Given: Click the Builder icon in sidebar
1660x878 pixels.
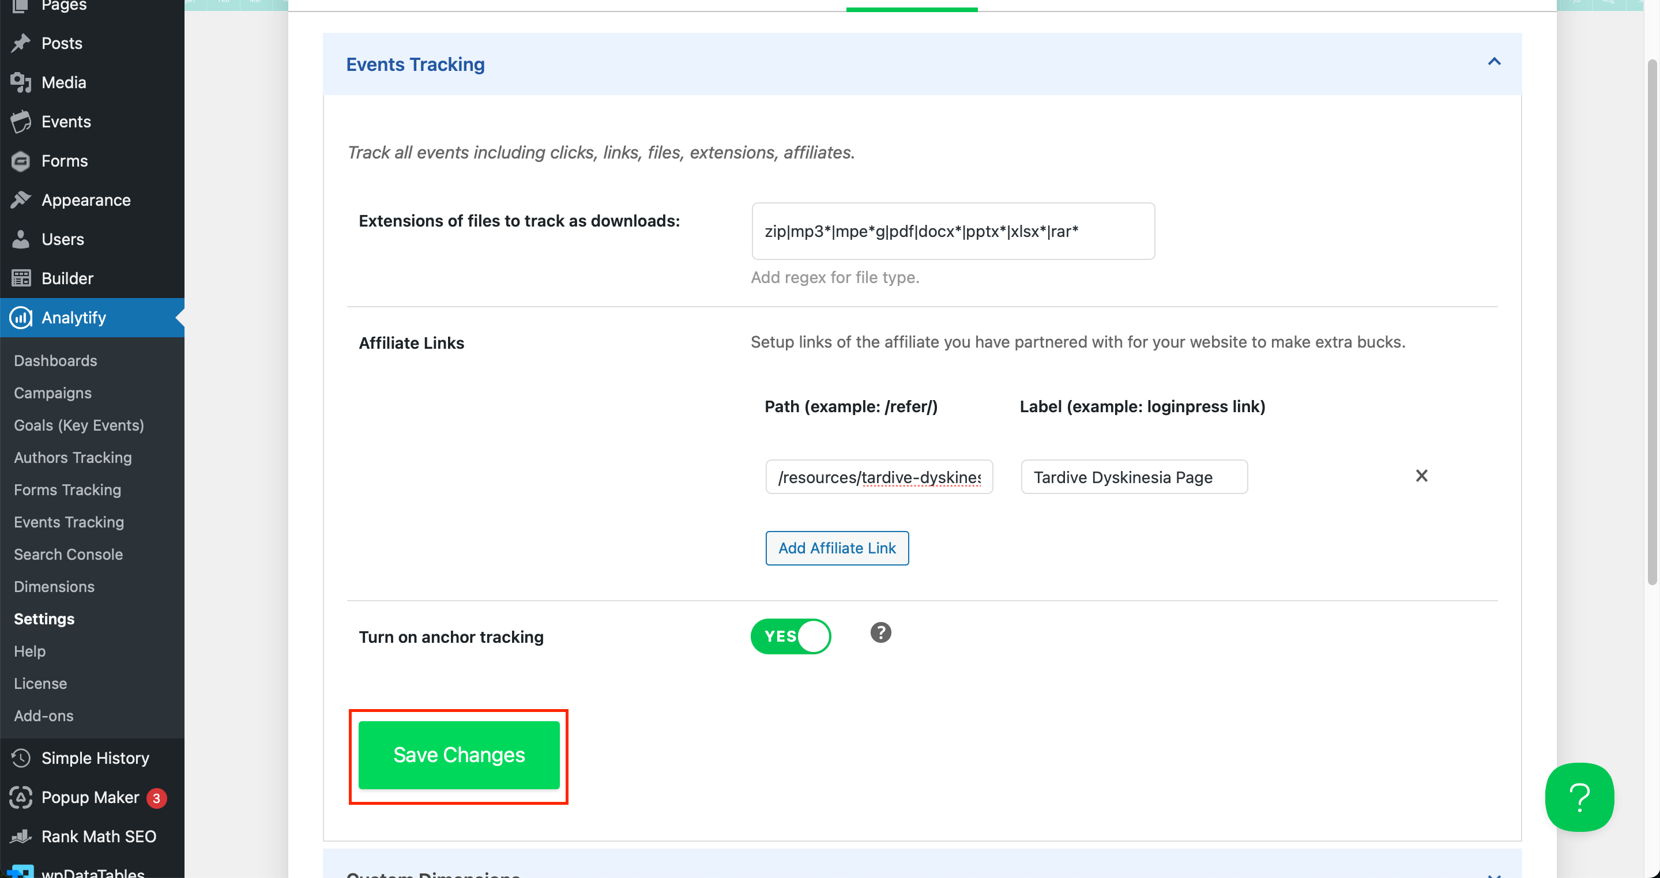Looking at the screenshot, I should [21, 278].
